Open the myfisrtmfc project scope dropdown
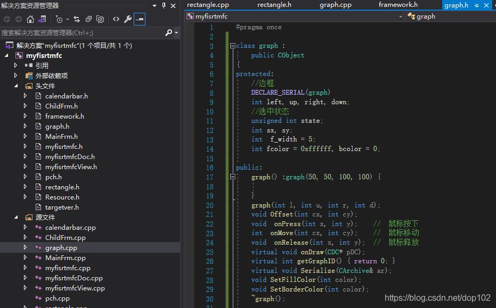This screenshot has height=308, width=496. coord(401,16)
